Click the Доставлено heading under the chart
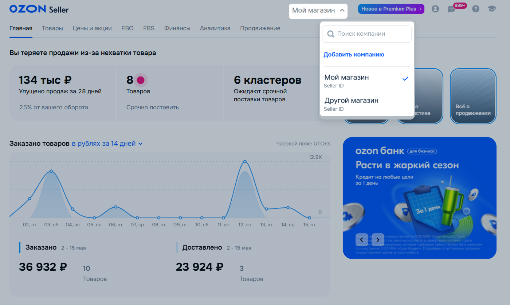The height and width of the screenshot is (305, 510). (202, 247)
